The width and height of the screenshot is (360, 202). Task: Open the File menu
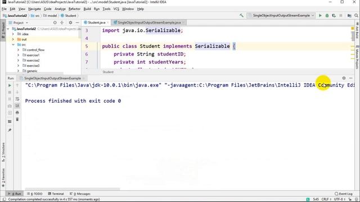pos(4,9)
